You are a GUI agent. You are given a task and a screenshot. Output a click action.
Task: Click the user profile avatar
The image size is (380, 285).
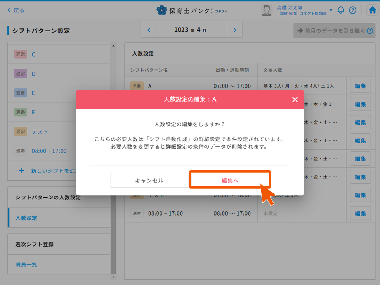point(266,10)
